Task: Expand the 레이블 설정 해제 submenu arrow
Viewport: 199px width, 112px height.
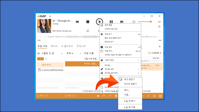Action: pyautogui.click(x=139, y=73)
